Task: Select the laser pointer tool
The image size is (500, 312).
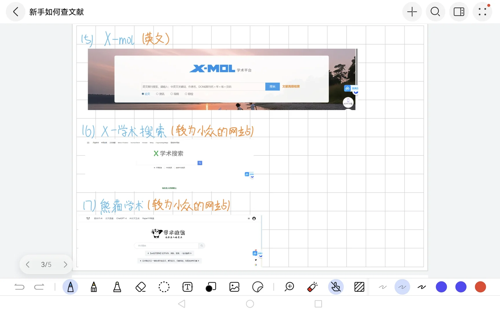Action: tap(312, 287)
